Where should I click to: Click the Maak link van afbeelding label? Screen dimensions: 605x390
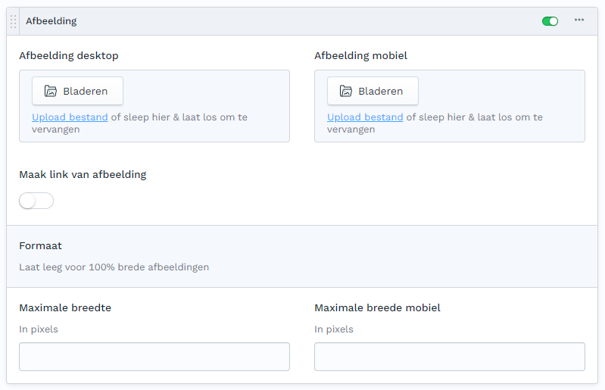pyautogui.click(x=83, y=174)
